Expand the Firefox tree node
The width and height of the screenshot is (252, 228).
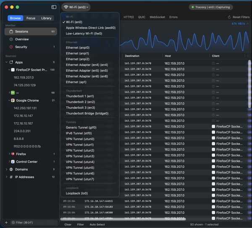(x=9, y=154)
